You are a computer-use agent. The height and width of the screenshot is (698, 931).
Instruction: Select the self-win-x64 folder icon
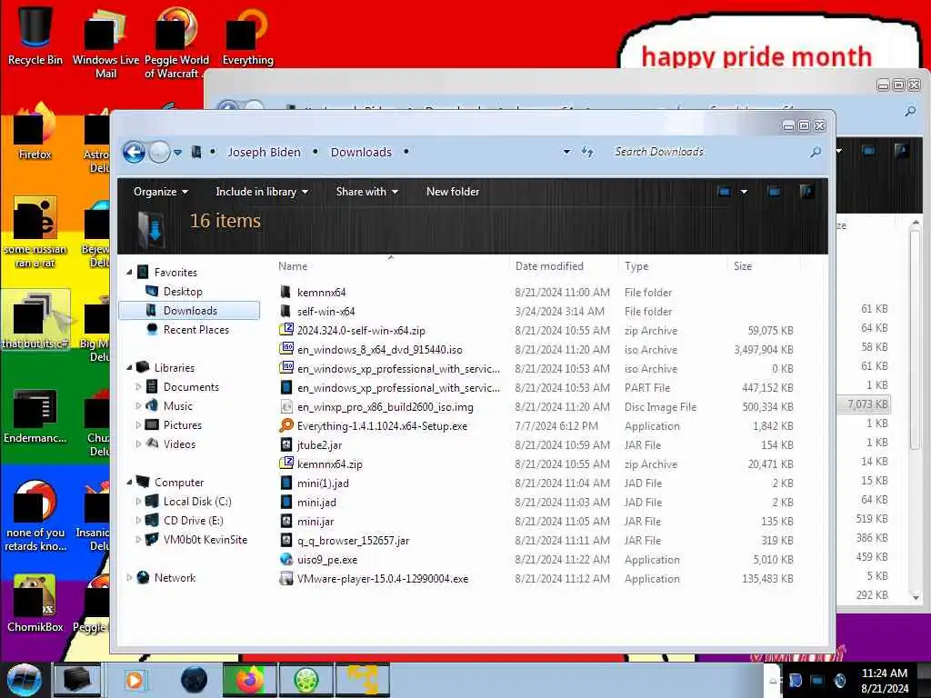pyautogui.click(x=285, y=311)
